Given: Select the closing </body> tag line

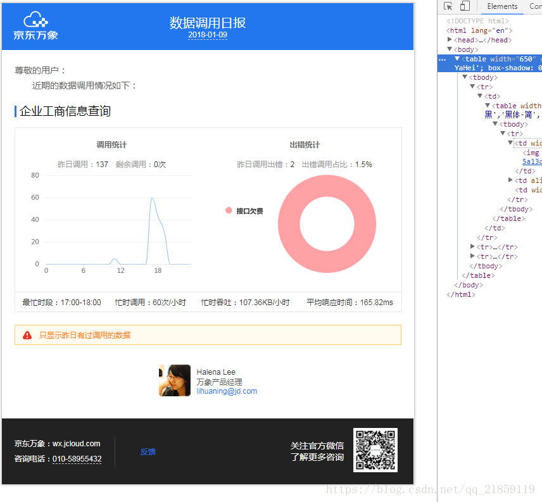Looking at the screenshot, I should (x=469, y=285).
